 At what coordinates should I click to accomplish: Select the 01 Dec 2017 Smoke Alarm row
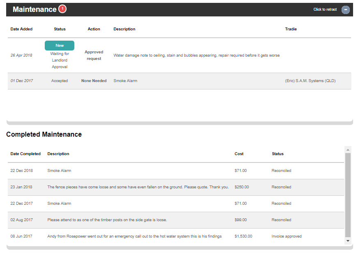[179, 81]
